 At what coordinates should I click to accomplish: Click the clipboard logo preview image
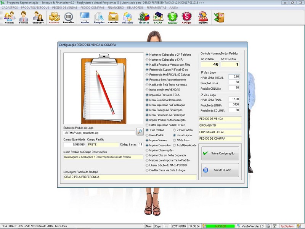pyautogui.click(x=103, y=89)
